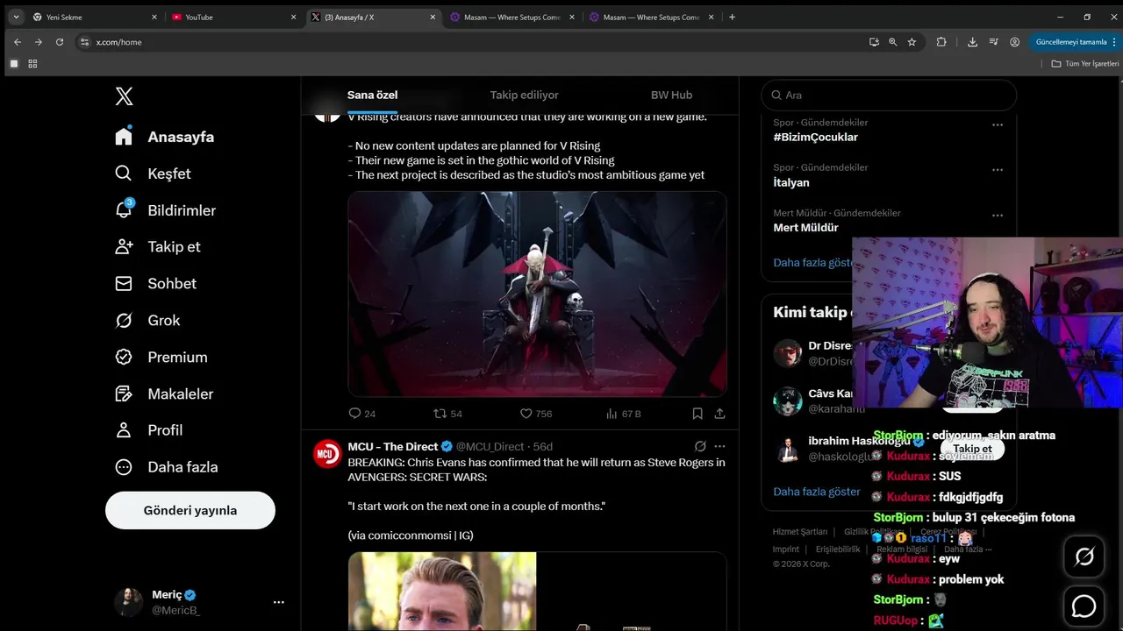This screenshot has height=631, width=1123.
Task: Open Chrome zoom control in address bar
Action: 893,42
